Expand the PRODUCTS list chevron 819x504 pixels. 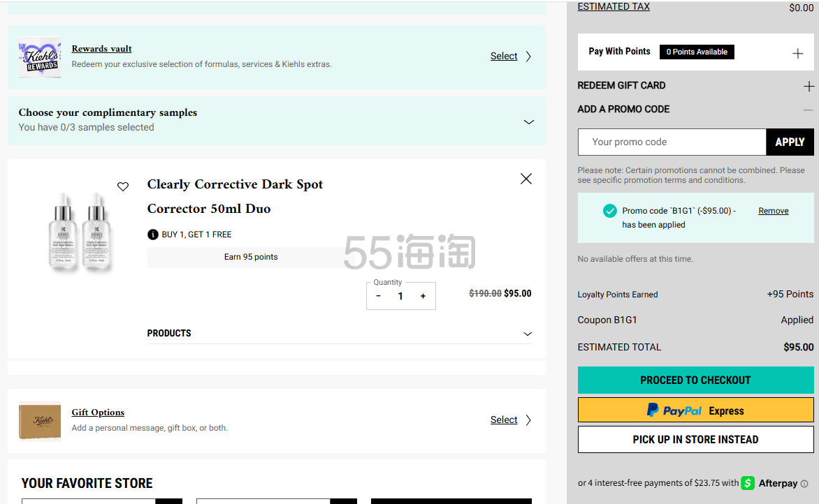coord(528,334)
